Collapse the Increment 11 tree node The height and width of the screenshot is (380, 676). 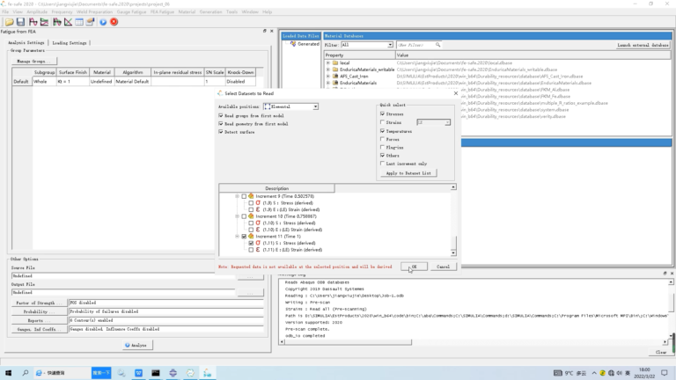tap(237, 236)
